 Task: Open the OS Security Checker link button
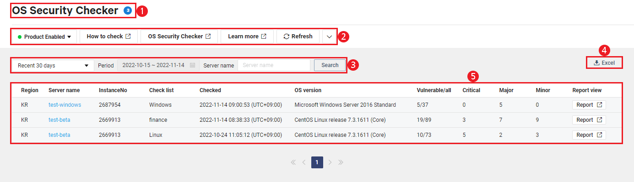tap(179, 36)
